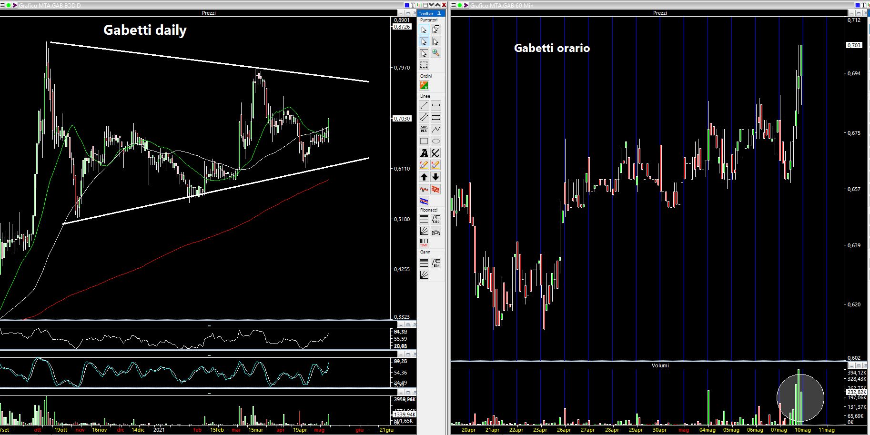Click the 232,82K volume label
The height and width of the screenshot is (435, 870).
point(857,392)
